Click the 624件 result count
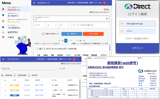Image resolution: width=160 pixels, height=99 pixels. pyautogui.click(x=106, y=10)
